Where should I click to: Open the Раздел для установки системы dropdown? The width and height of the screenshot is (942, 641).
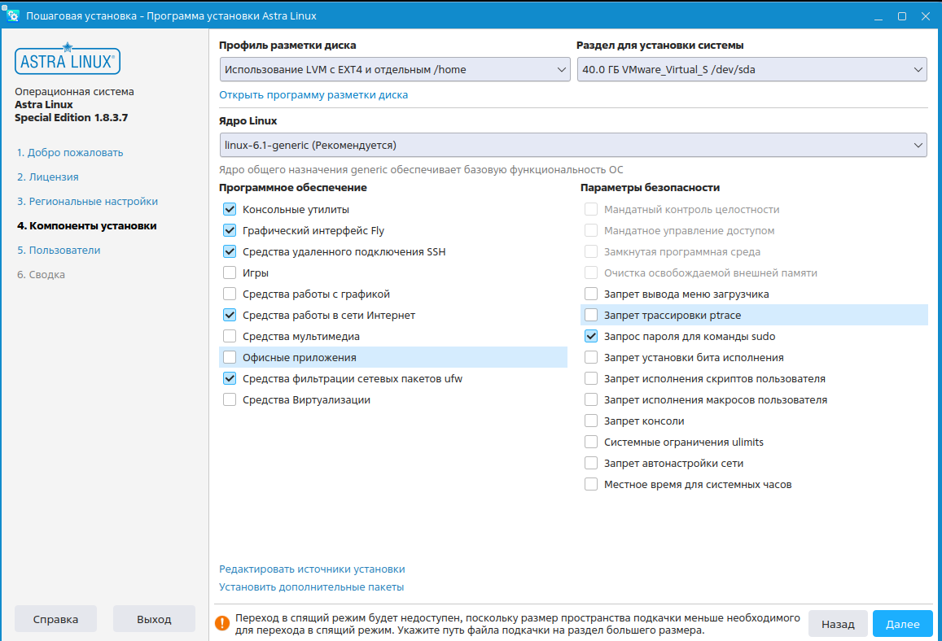click(x=751, y=70)
